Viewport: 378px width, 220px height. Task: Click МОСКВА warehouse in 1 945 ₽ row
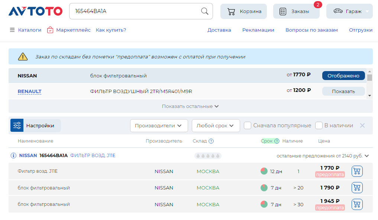208,204
